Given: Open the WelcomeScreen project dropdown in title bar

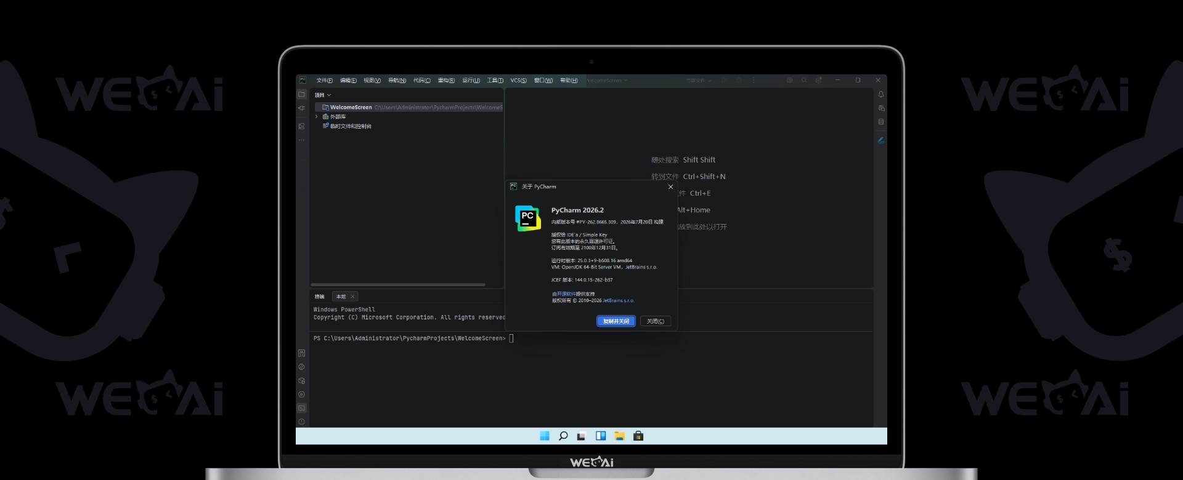Looking at the screenshot, I should tap(608, 81).
